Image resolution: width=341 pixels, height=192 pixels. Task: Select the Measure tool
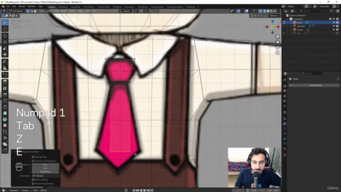tap(5, 68)
